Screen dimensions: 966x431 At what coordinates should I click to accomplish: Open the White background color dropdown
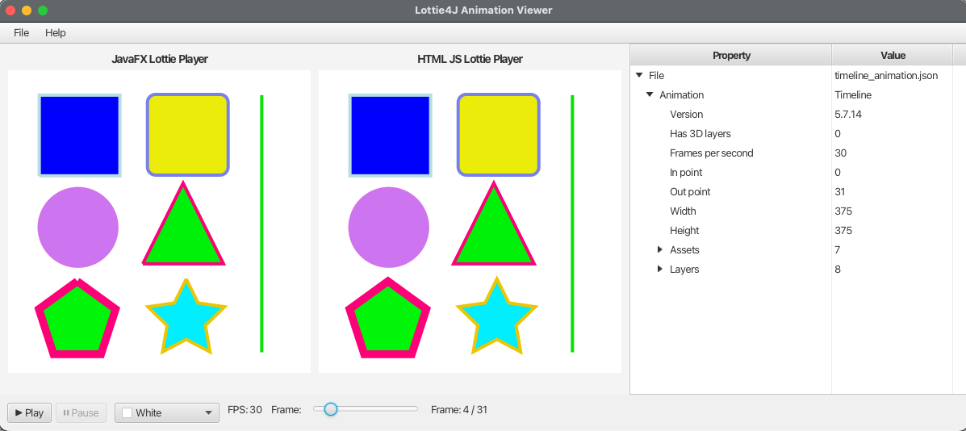tap(167, 412)
